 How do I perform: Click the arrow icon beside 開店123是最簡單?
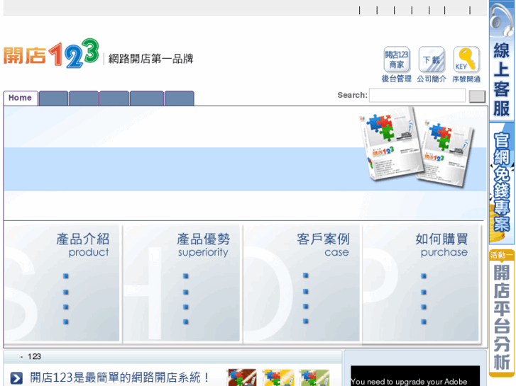point(16,378)
